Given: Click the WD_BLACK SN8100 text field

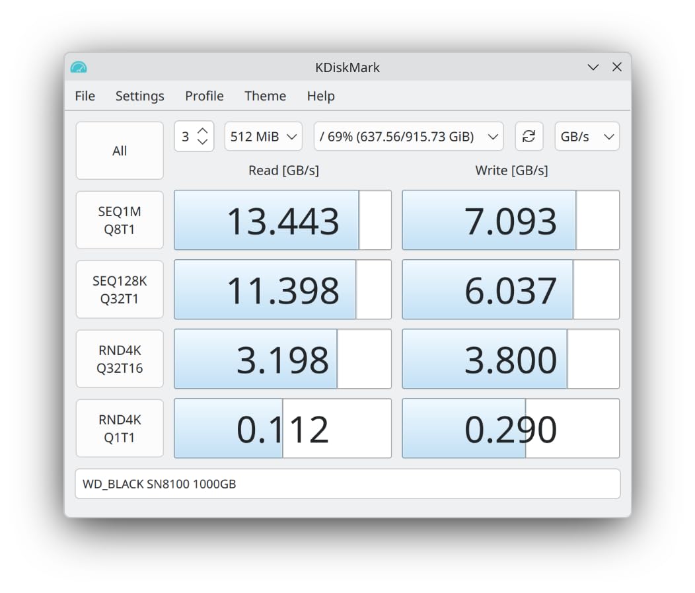Looking at the screenshot, I should [347, 484].
